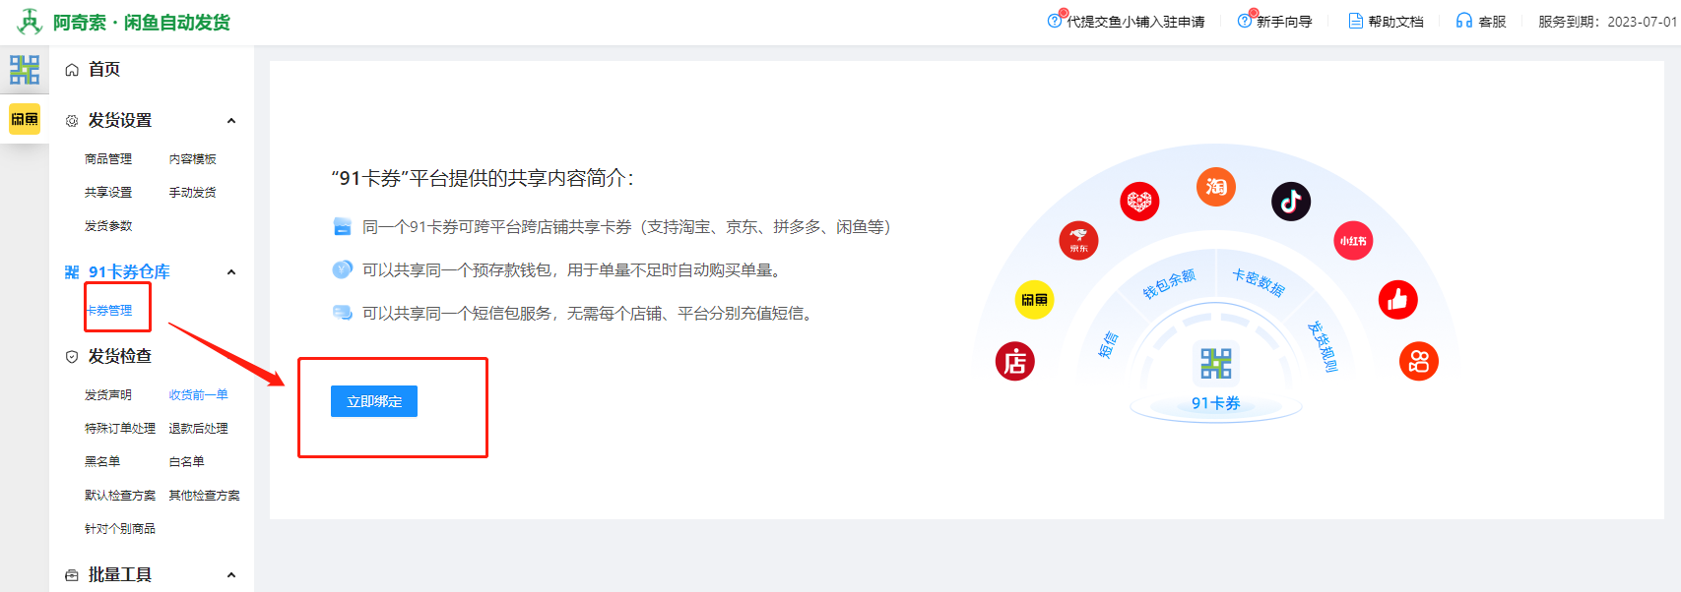This screenshot has height=592, width=1681.
Task: Open 特殊订单处理 in the sidebar
Action: (120, 429)
